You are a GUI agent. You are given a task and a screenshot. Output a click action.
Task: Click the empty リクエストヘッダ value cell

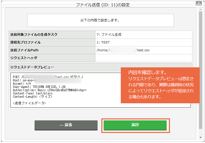(x=143, y=58)
